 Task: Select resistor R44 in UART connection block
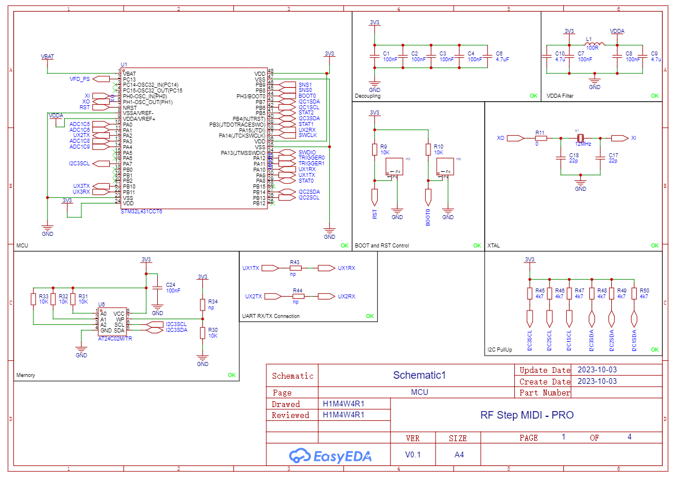click(x=298, y=296)
